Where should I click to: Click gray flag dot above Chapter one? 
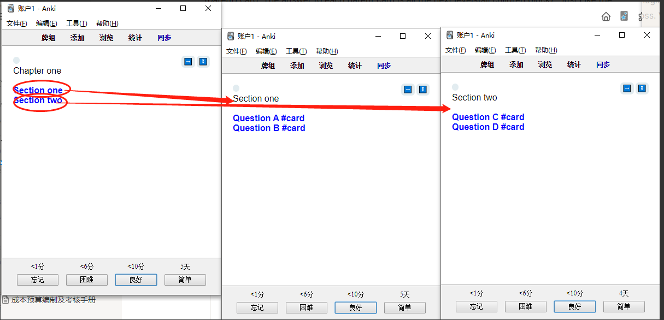[x=16, y=60]
